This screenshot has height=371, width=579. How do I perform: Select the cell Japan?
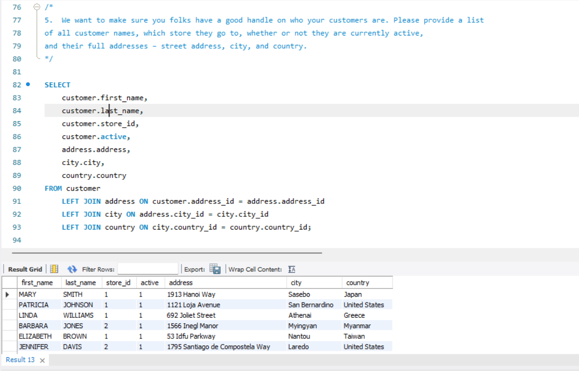(x=367, y=295)
